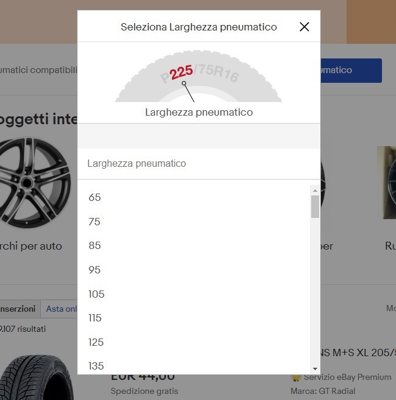396x400 pixels.
Task: Select tire width 115
Action: pyautogui.click(x=194, y=318)
